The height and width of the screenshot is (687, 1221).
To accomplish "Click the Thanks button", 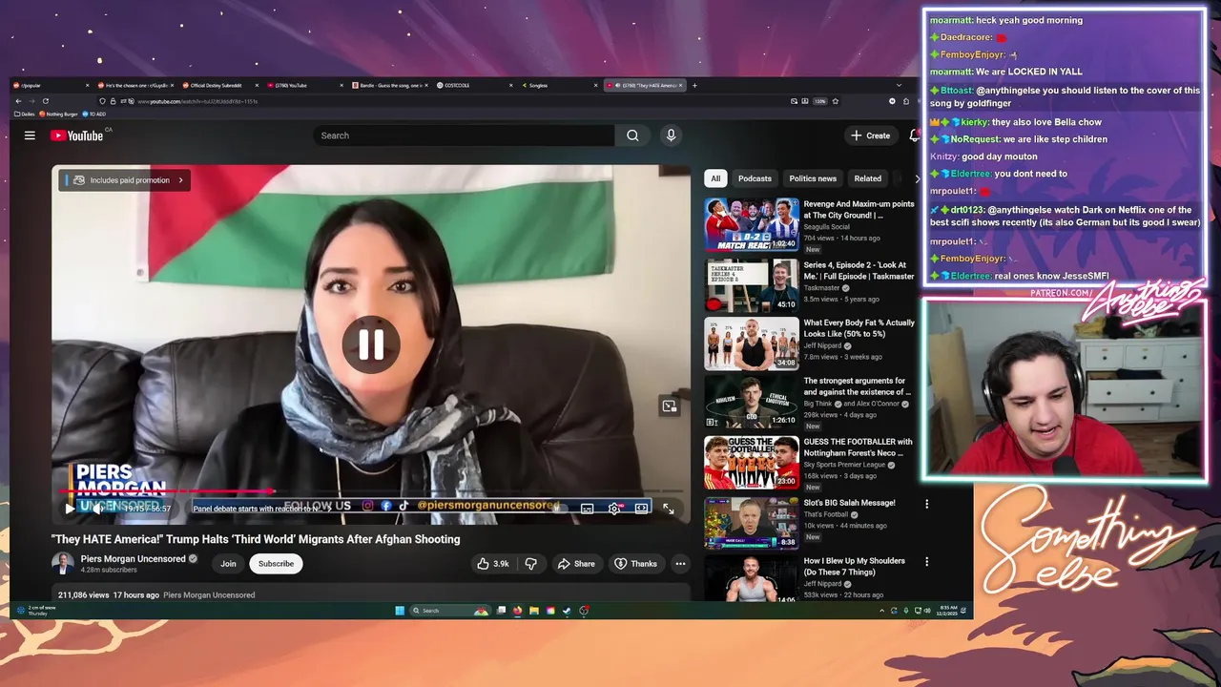I will pyautogui.click(x=635, y=564).
